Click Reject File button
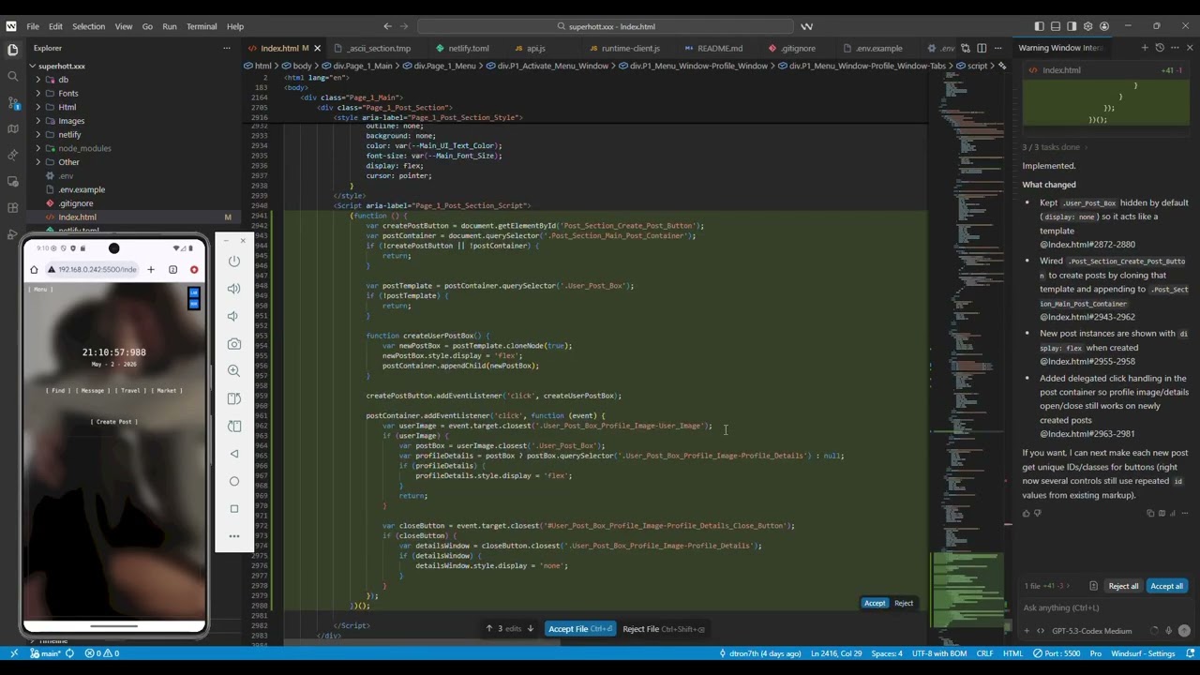The image size is (1200, 675). pyautogui.click(x=664, y=629)
